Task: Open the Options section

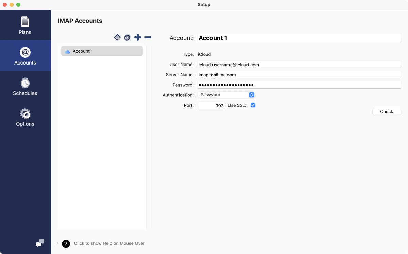Action: point(25,117)
